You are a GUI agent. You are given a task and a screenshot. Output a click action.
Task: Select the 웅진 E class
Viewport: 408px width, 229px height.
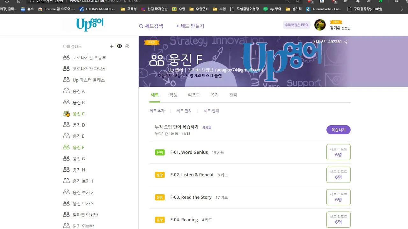click(74, 136)
